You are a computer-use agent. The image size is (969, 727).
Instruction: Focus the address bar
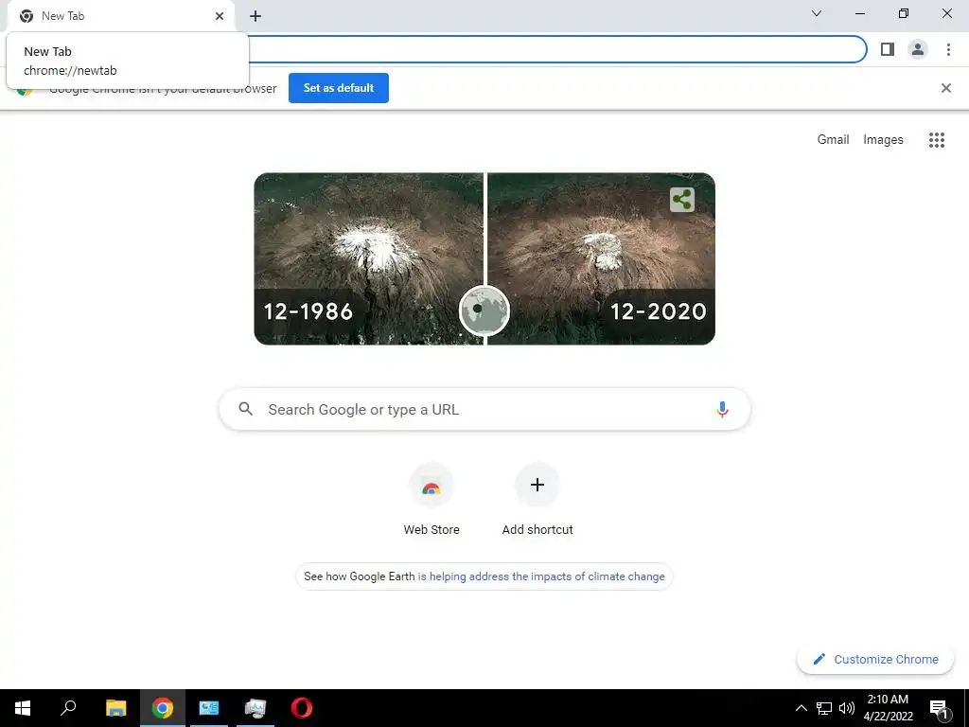point(556,49)
